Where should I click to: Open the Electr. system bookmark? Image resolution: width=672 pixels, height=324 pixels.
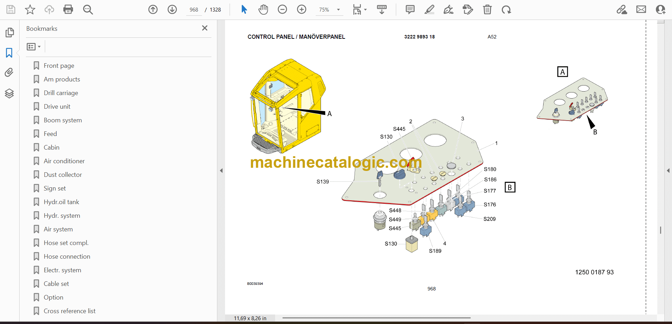coord(62,270)
